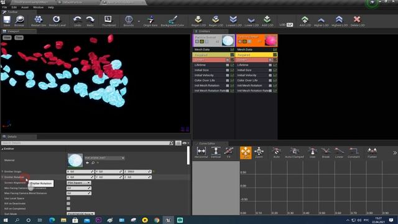Select the Zoom mode in Curve Editor
Image resolution: width=398 pixels, height=224 pixels.
[x=259, y=152]
